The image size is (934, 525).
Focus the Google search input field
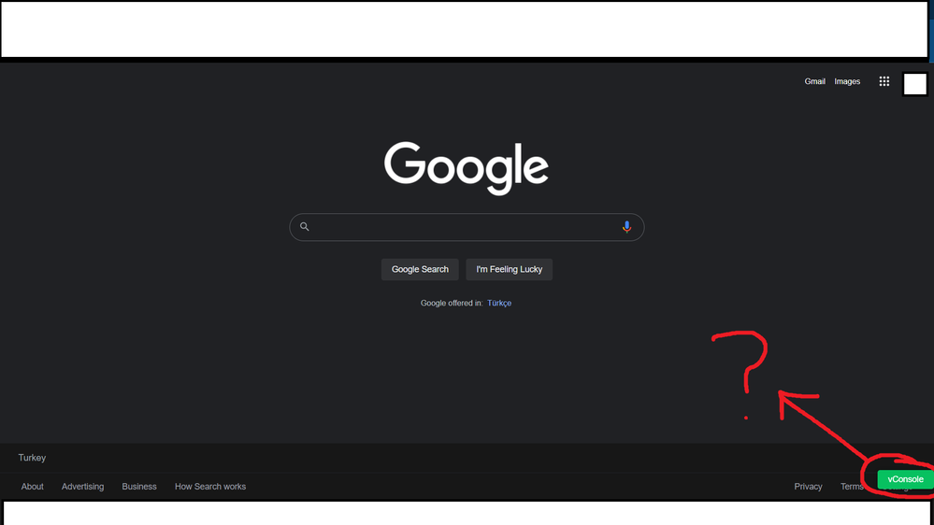467,227
